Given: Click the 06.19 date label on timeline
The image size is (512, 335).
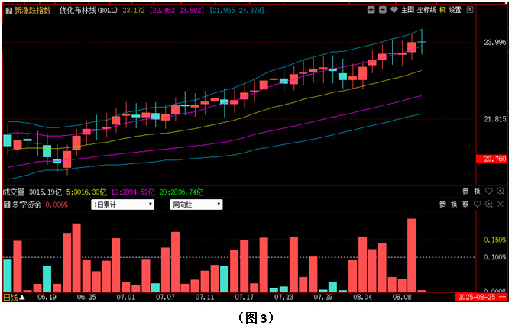Looking at the screenshot, I should tap(47, 297).
